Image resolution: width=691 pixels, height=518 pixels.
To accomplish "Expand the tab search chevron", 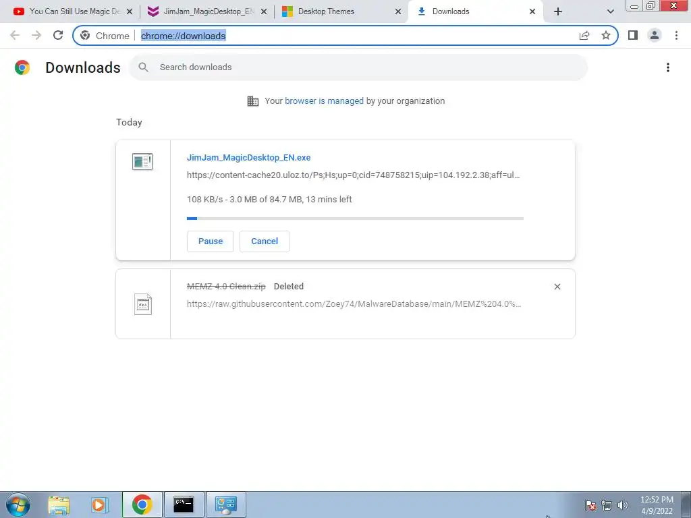I will (x=610, y=12).
